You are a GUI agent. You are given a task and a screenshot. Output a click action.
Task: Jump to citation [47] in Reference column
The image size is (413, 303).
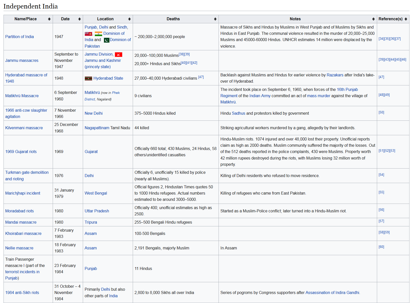click(x=381, y=77)
